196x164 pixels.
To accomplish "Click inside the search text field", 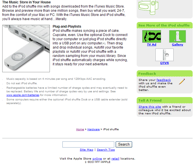I will (88, 144).
